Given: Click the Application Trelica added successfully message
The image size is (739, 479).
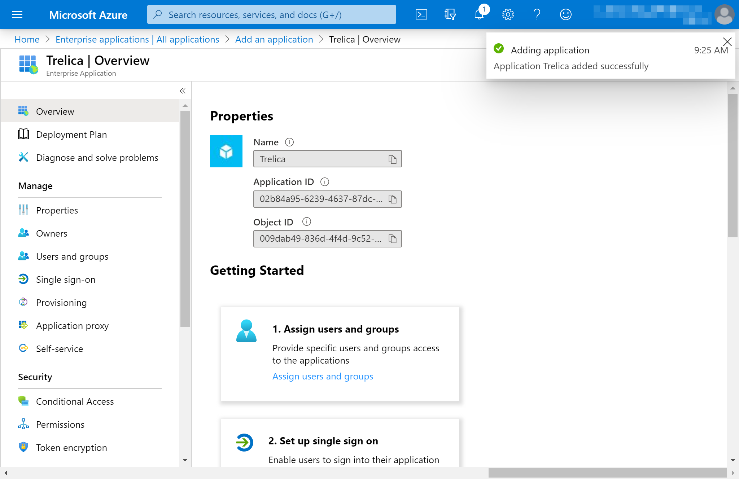Looking at the screenshot, I should (571, 66).
